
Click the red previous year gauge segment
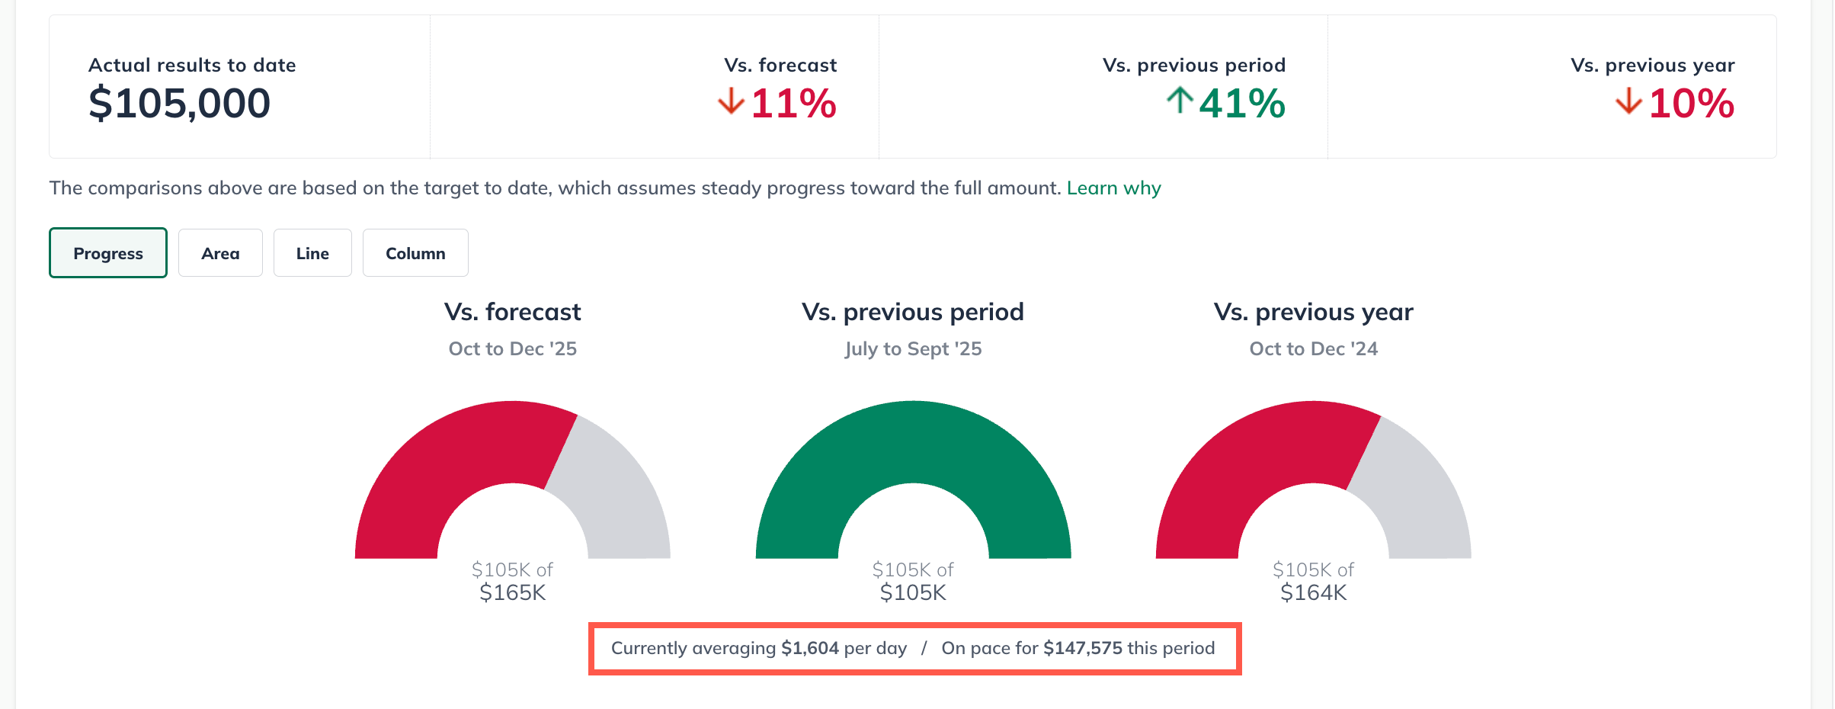[1242, 465]
